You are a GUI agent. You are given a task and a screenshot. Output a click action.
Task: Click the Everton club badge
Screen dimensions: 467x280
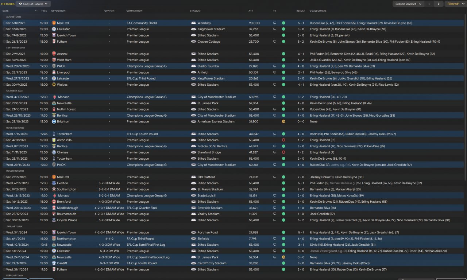54,183
